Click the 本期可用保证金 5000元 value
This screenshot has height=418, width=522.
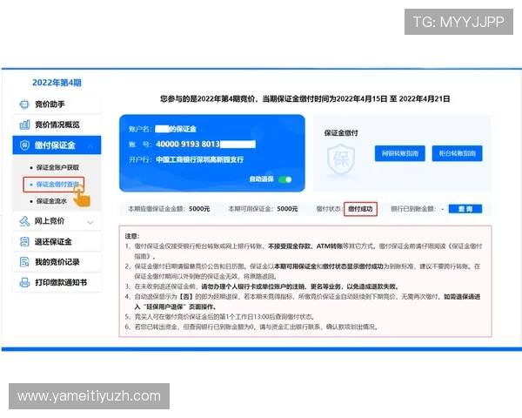click(287, 209)
